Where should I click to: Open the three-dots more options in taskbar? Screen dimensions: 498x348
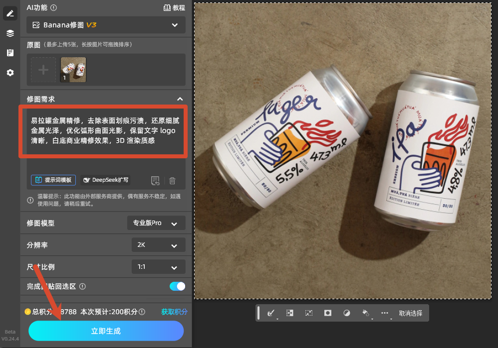[x=385, y=313]
